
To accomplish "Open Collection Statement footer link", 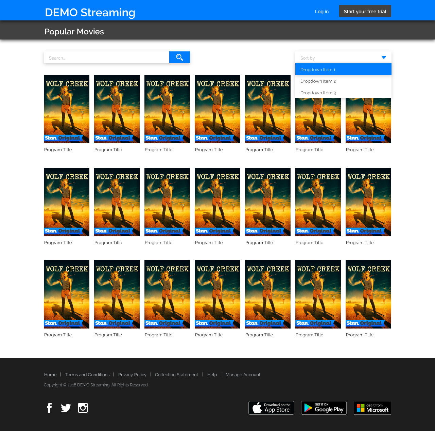I will 176,374.
